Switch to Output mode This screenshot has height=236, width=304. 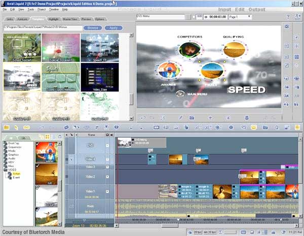(257, 10)
